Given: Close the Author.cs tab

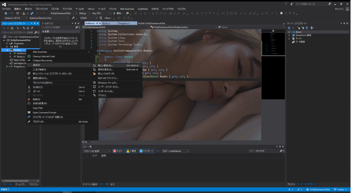Looking at the screenshot, I should coord(100,23).
